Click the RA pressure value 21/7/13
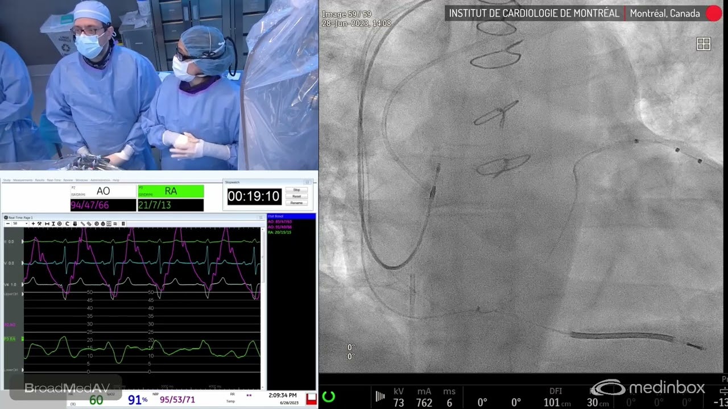728x409 pixels. point(155,205)
